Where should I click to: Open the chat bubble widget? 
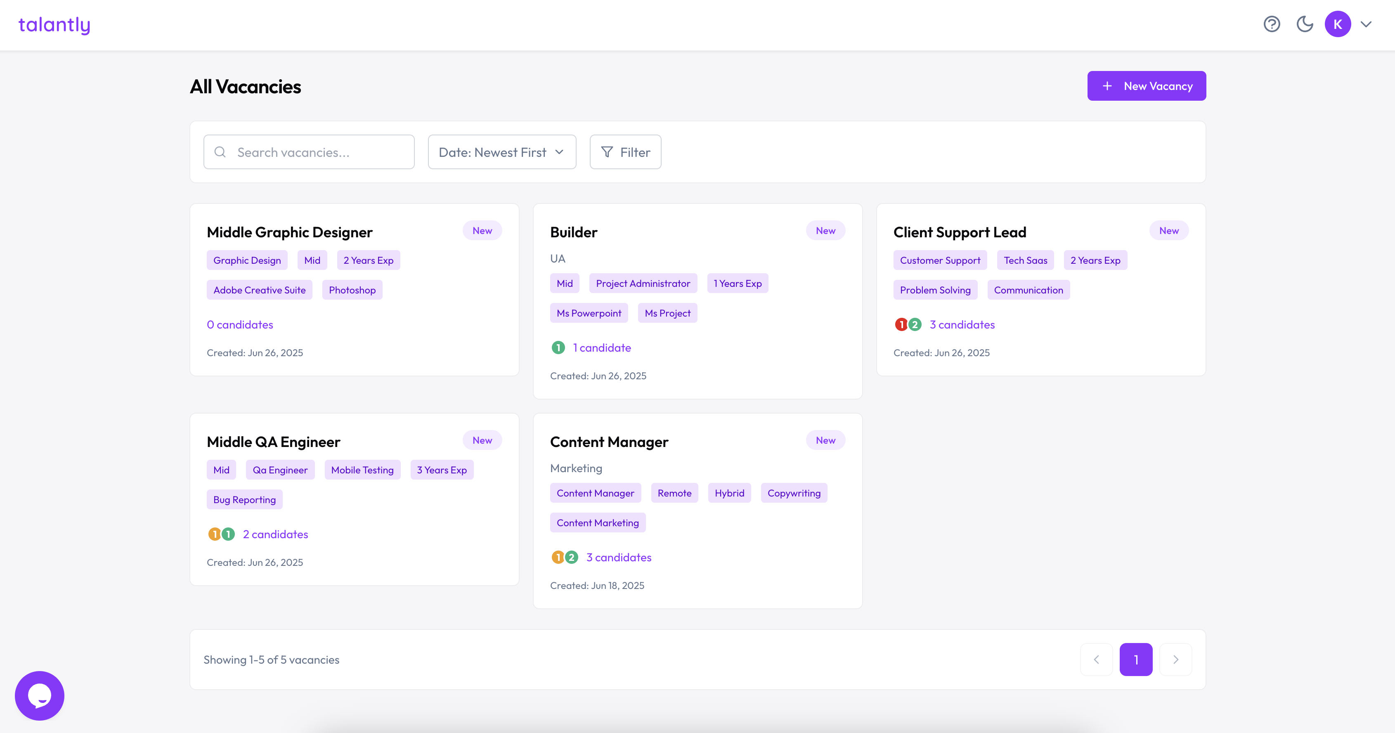[x=40, y=695]
